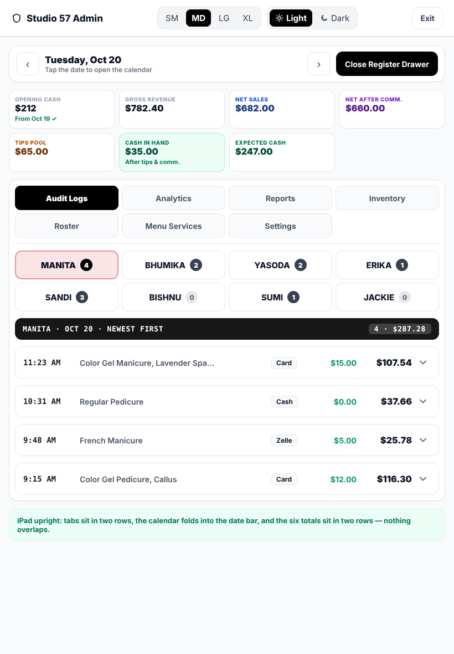Click the sun icon on Light mode
This screenshot has width=454, height=654.
pos(279,18)
